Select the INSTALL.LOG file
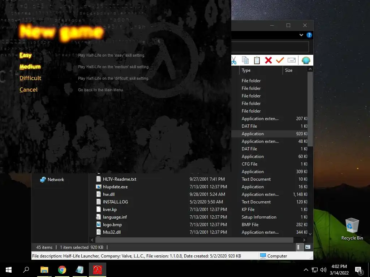This screenshot has height=277, width=370. point(115,202)
